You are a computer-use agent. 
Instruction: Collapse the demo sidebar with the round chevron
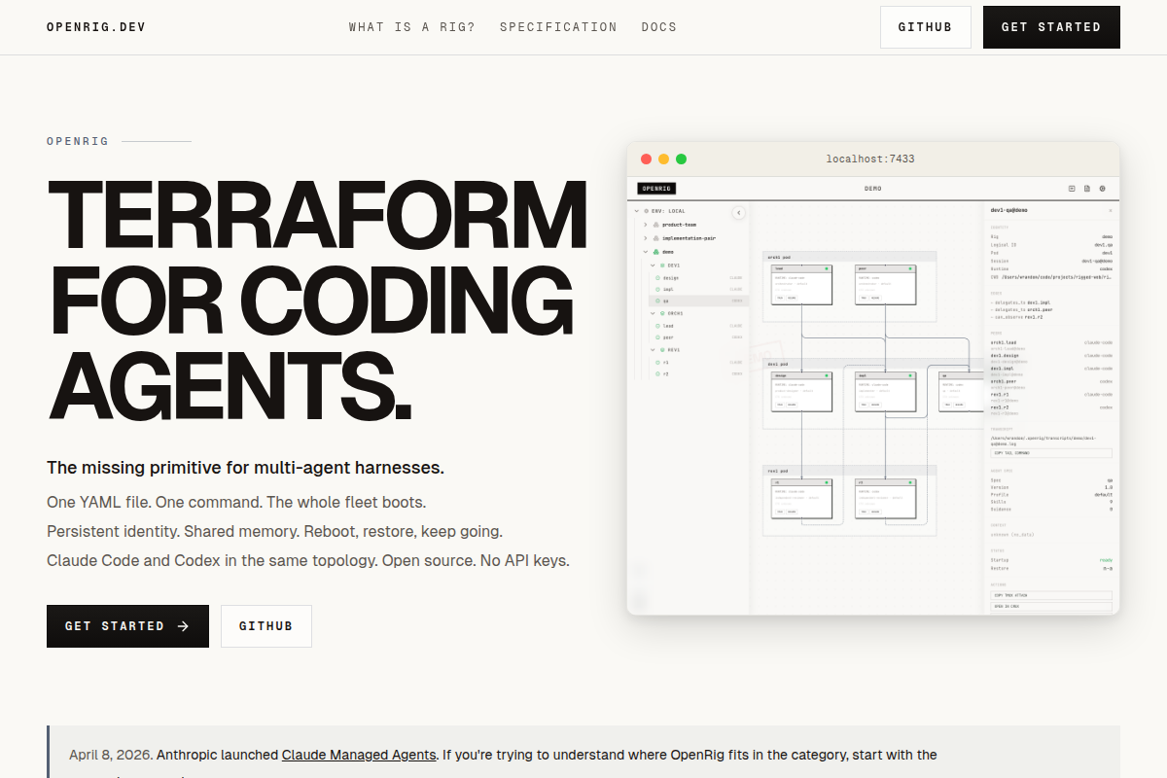pos(738,212)
